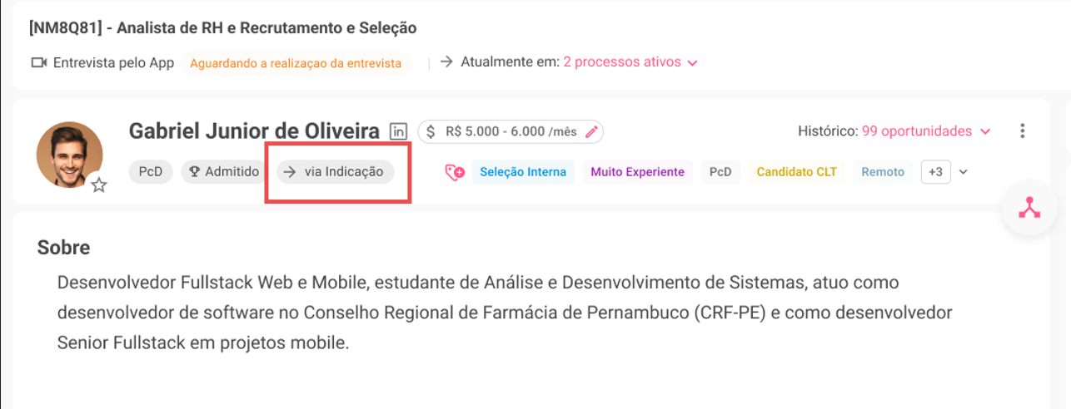Click the video camera interview icon
The height and width of the screenshot is (409, 1071).
[38, 62]
